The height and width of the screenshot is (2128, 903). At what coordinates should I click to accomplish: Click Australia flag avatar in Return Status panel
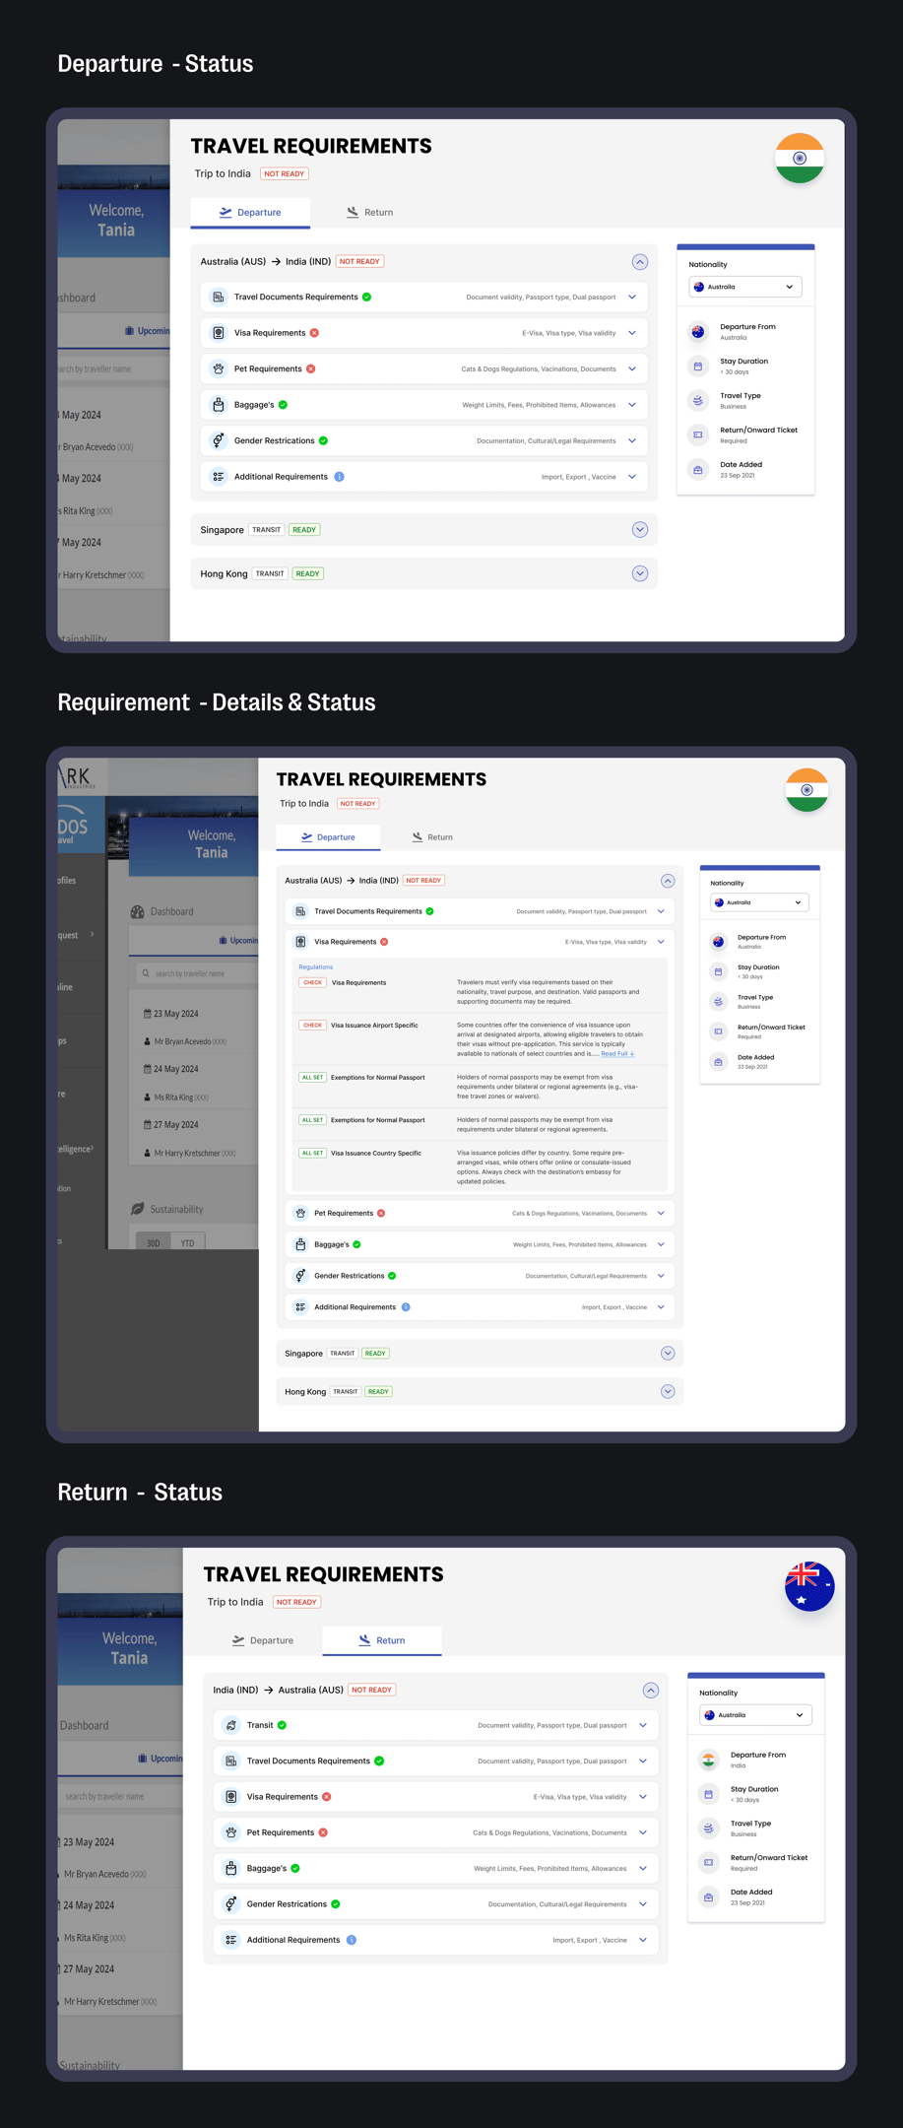(x=809, y=1586)
